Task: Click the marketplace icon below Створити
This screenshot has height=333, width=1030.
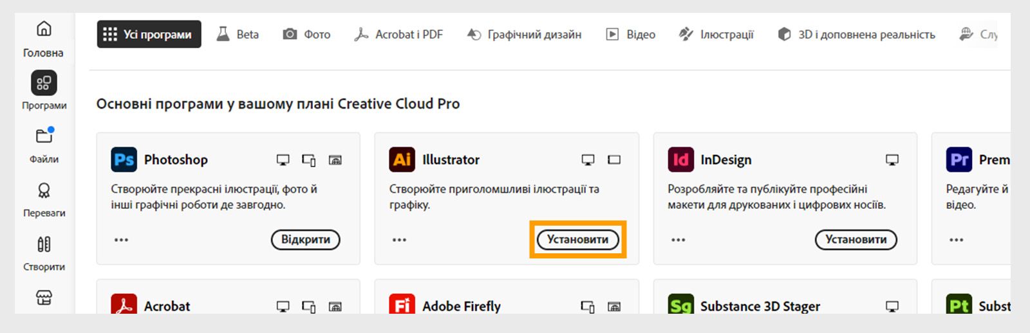Action: coord(44,298)
